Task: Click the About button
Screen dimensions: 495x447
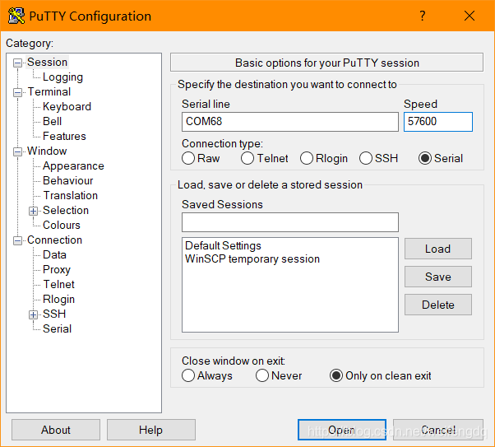Action: click(x=56, y=430)
